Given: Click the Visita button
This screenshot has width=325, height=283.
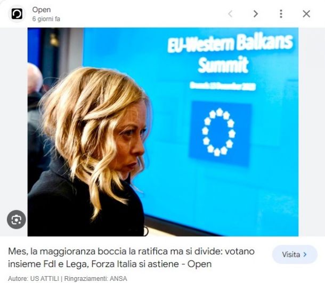Looking at the screenshot, I should tap(295, 254).
